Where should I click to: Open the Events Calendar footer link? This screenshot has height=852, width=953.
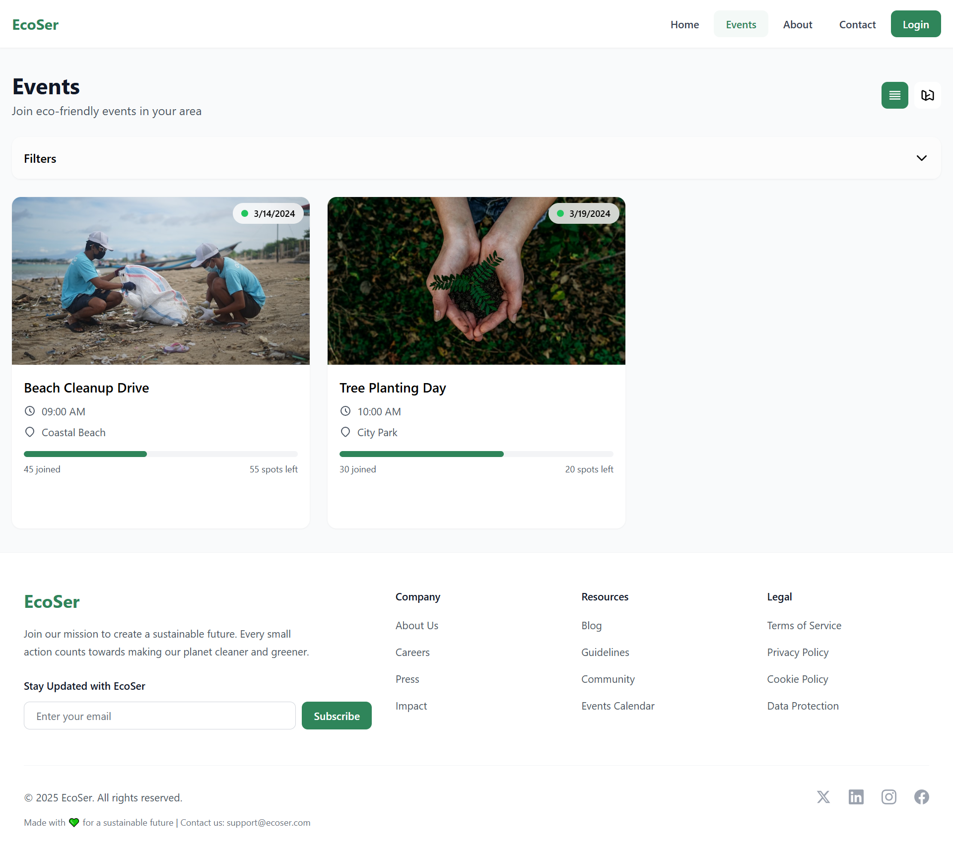tap(617, 706)
